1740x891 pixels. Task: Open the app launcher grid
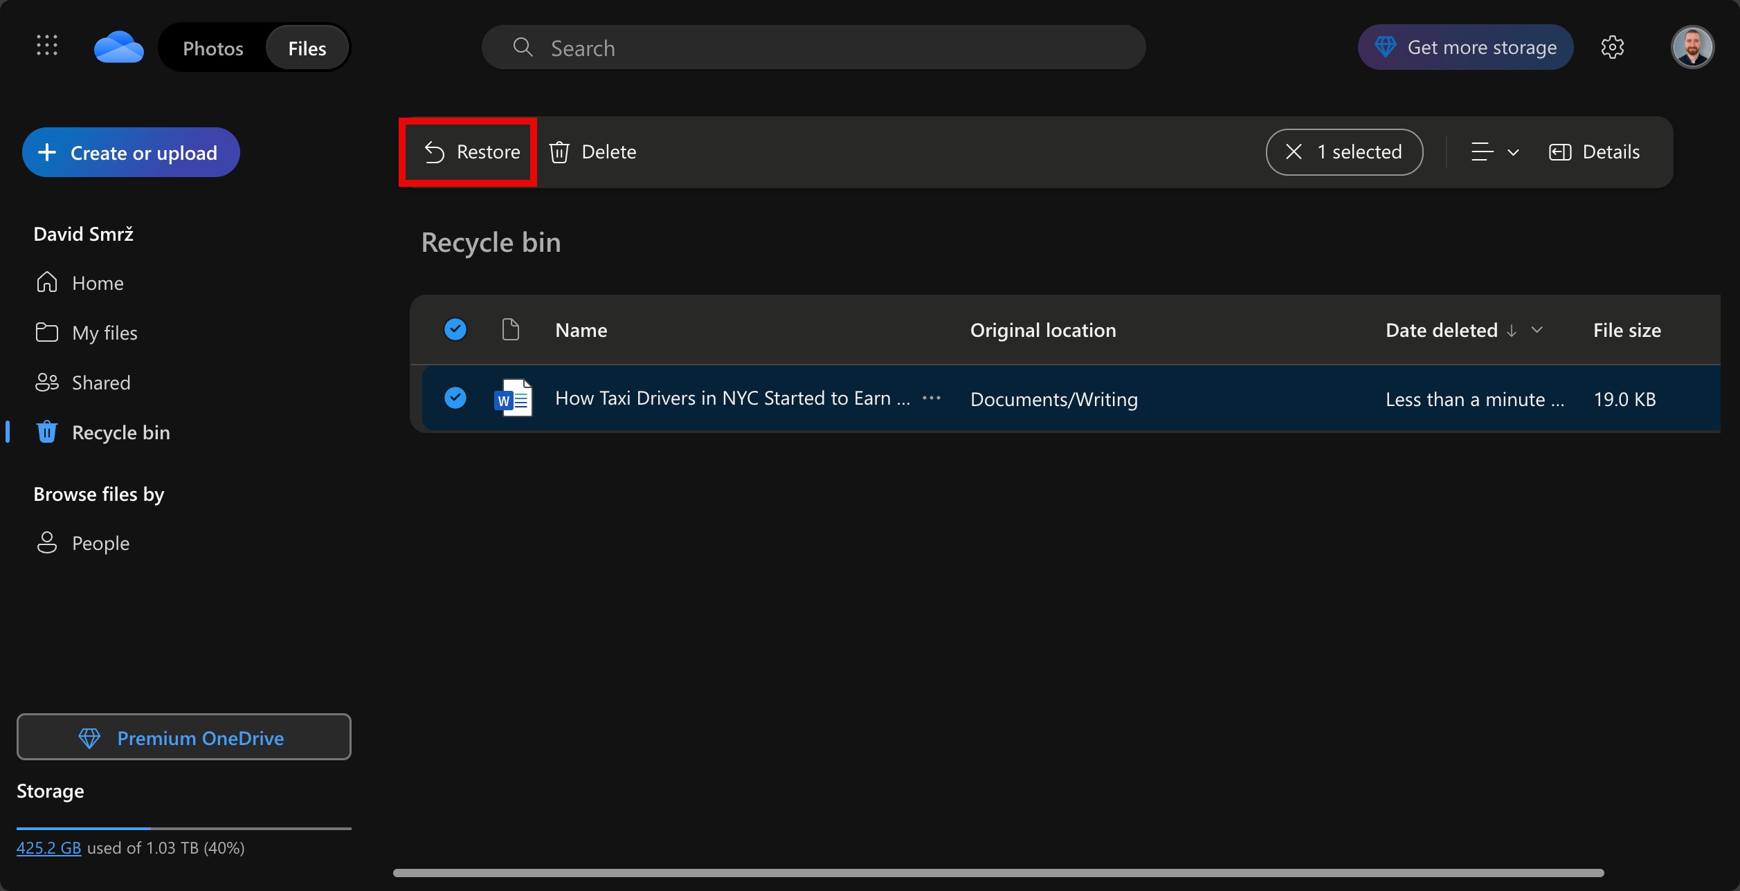tap(46, 46)
